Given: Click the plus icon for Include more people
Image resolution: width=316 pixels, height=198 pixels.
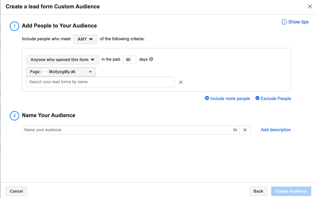Looking at the screenshot, I should [207, 98].
